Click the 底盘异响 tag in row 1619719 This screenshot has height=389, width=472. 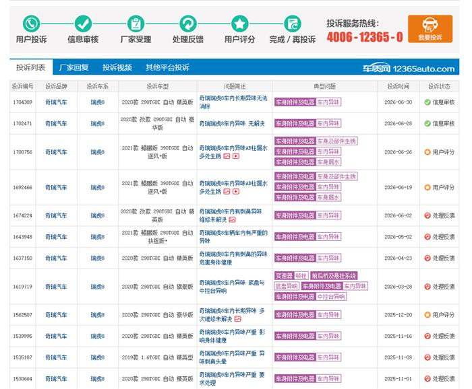coord(287,286)
